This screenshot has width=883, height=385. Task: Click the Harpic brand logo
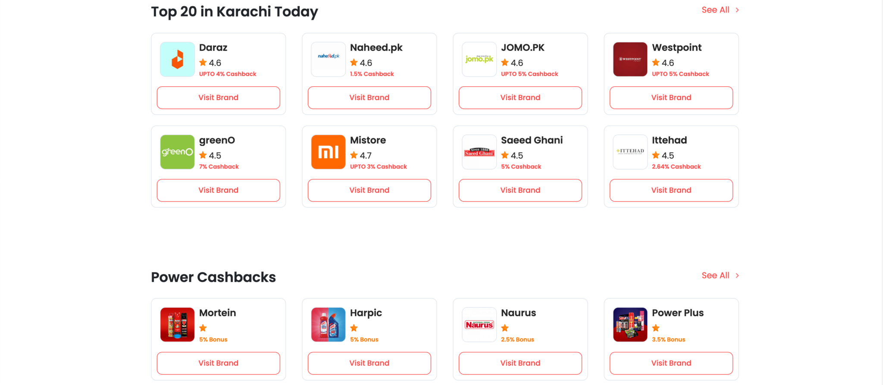[328, 325]
